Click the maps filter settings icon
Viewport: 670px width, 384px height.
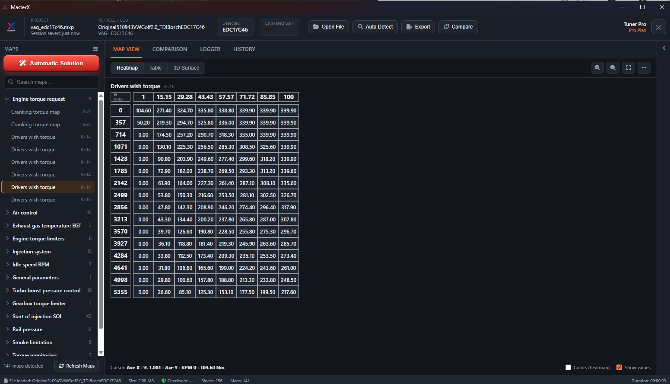coord(95,49)
